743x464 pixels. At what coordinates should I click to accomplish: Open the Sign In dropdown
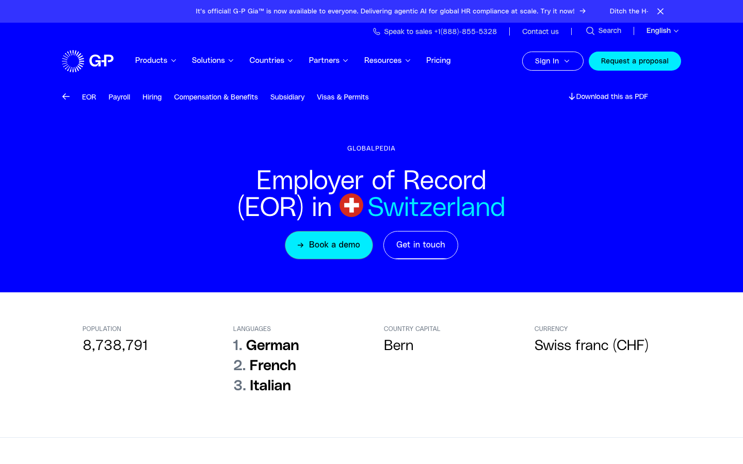(553, 61)
